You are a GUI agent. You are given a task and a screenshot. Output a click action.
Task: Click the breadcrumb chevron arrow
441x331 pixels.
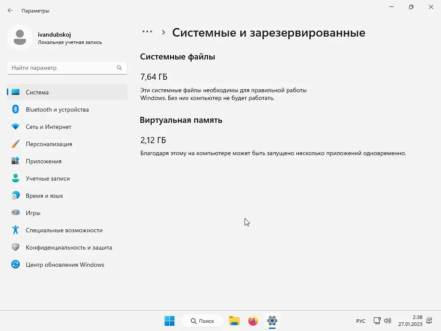163,32
